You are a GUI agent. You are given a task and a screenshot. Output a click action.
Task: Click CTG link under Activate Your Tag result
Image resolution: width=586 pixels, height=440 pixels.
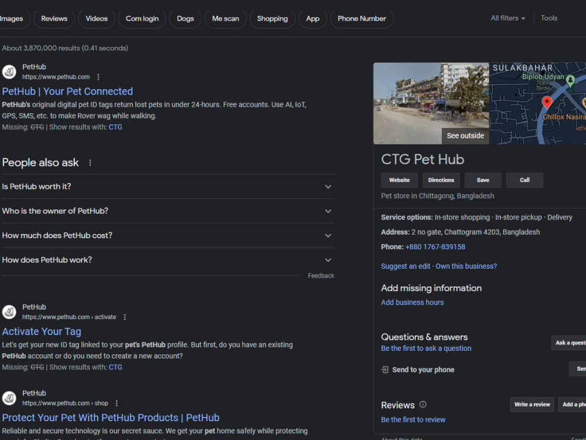[x=115, y=367]
